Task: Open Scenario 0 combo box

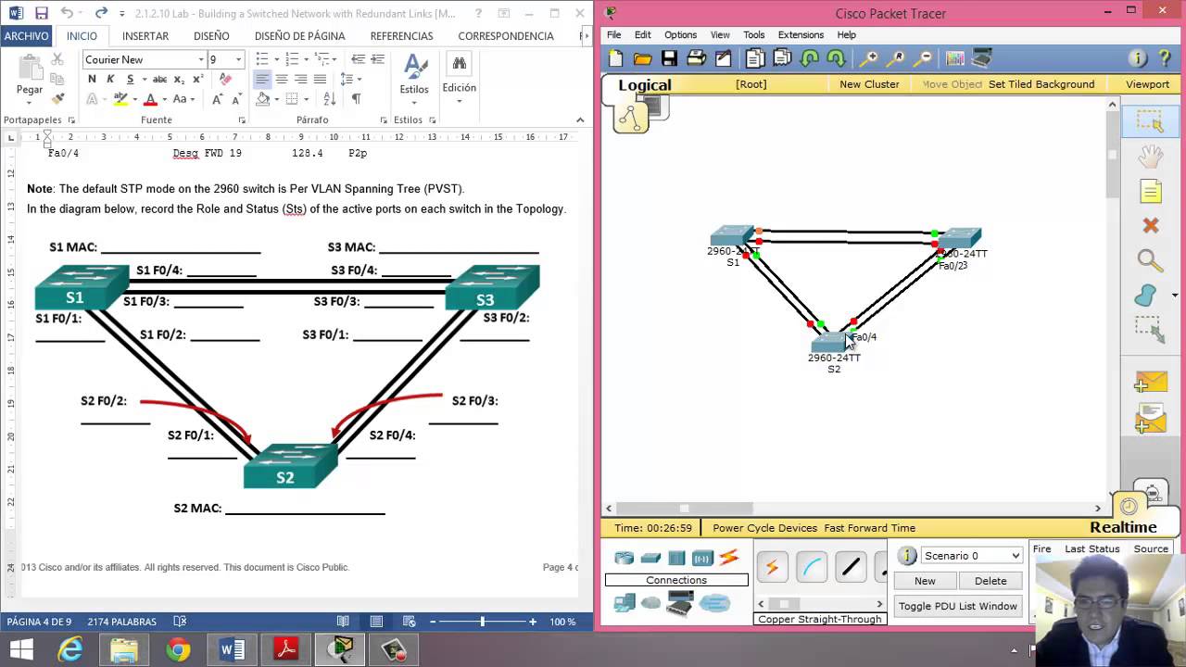Action: (970, 555)
